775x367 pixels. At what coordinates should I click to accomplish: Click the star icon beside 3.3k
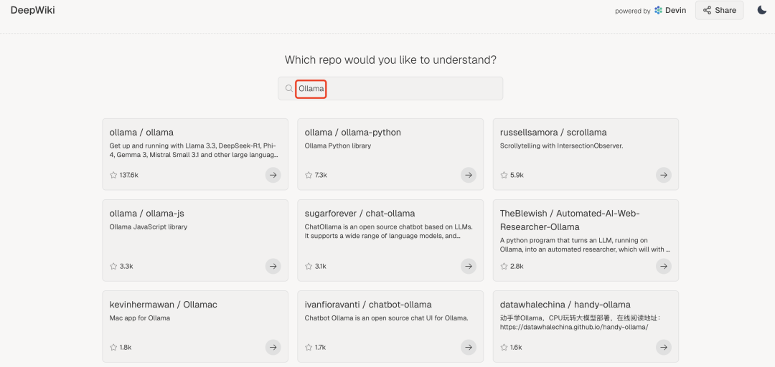[113, 266]
